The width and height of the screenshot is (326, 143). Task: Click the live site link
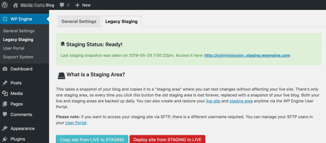[213, 101]
